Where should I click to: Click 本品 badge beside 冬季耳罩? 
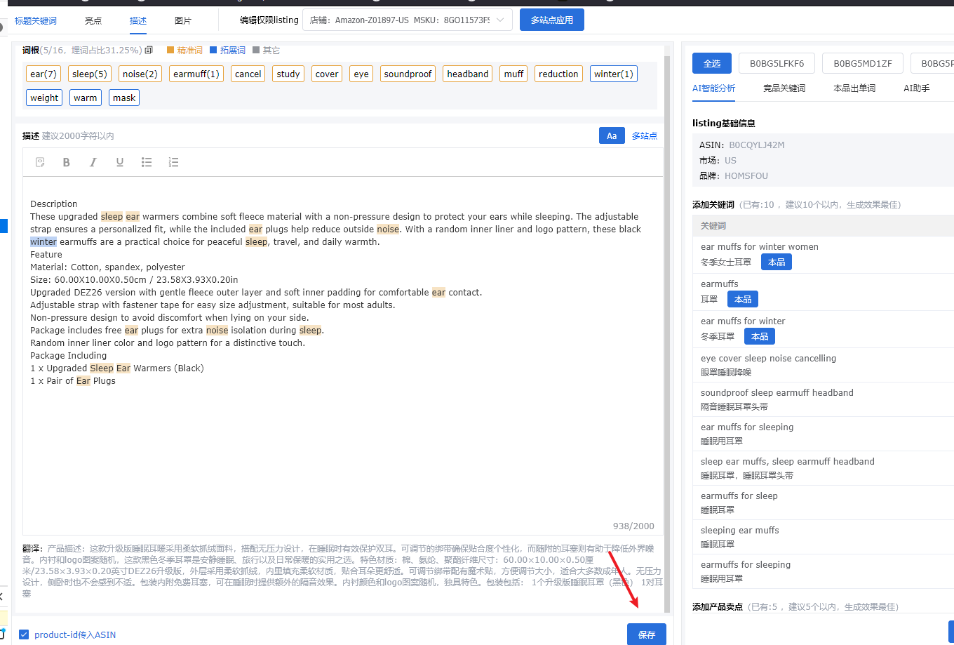[x=760, y=336]
